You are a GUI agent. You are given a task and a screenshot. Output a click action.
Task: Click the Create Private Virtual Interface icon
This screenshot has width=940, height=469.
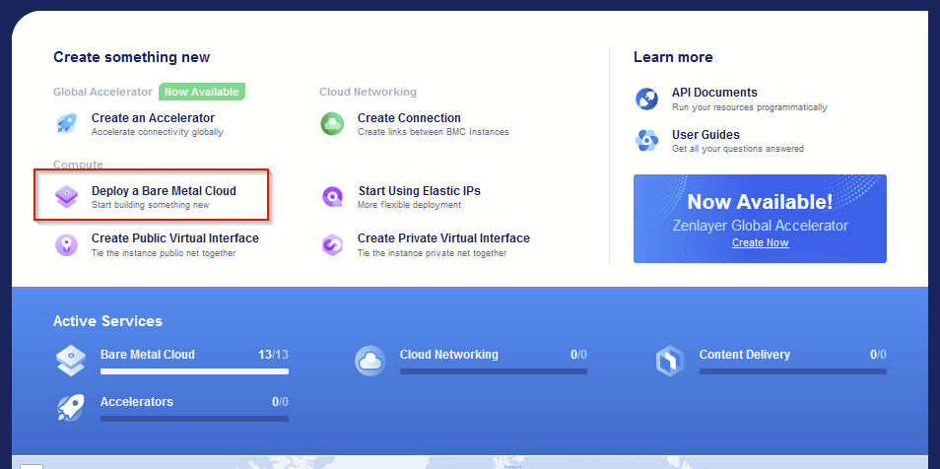[332, 244]
